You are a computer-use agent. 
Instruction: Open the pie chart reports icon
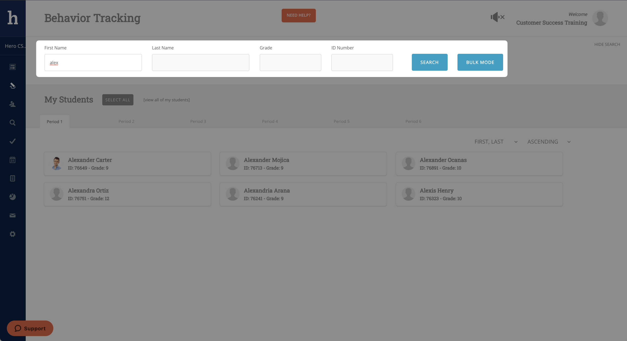pos(13,197)
